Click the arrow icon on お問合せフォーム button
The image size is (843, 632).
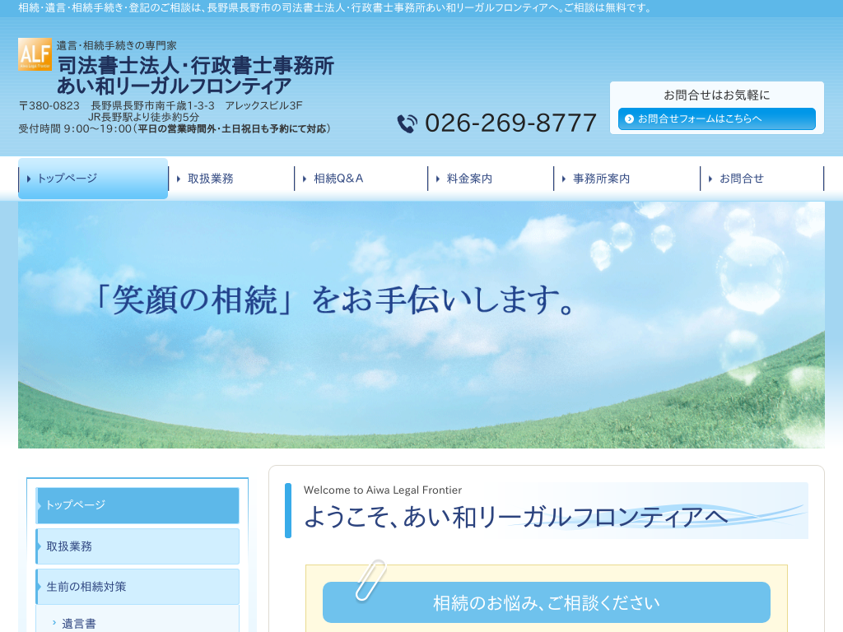pyautogui.click(x=630, y=118)
